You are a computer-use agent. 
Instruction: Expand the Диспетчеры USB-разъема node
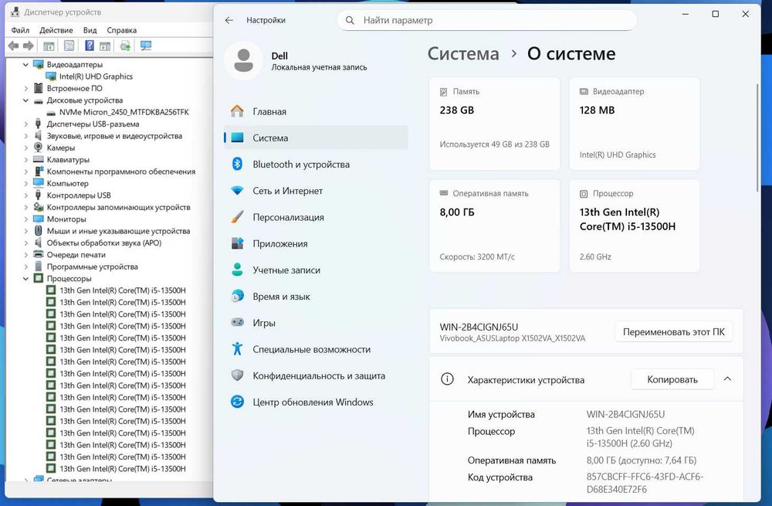coord(25,124)
